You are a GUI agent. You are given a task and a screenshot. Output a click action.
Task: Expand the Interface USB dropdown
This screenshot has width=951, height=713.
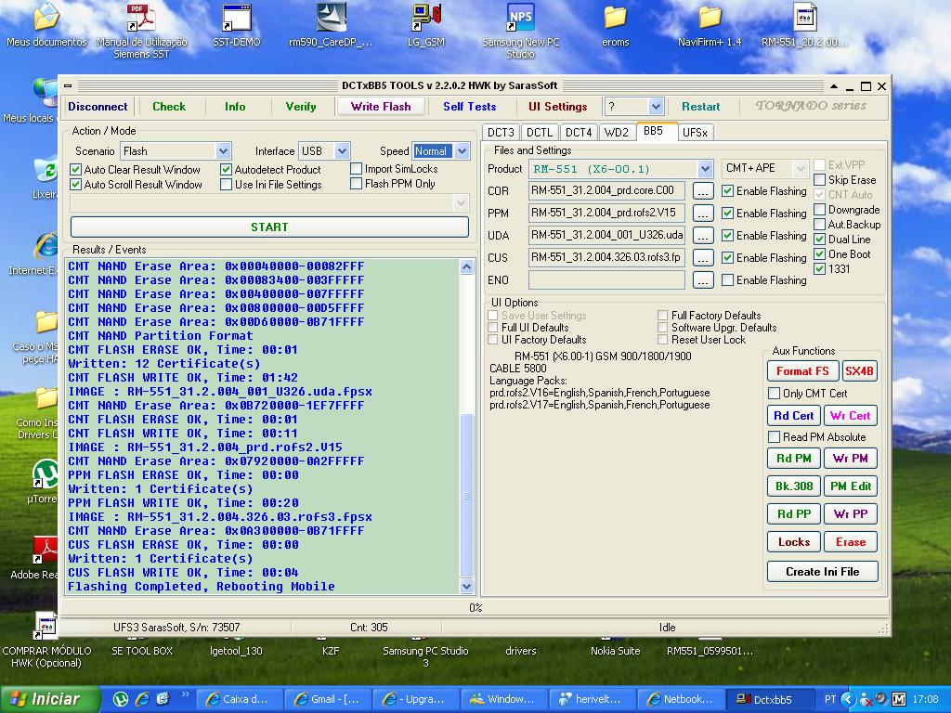tap(342, 151)
